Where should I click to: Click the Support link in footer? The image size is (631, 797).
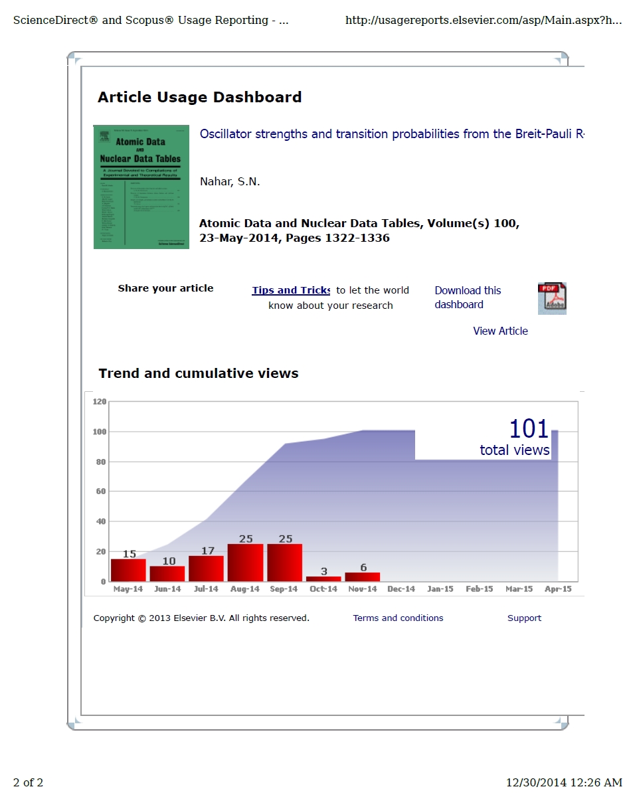[524, 618]
